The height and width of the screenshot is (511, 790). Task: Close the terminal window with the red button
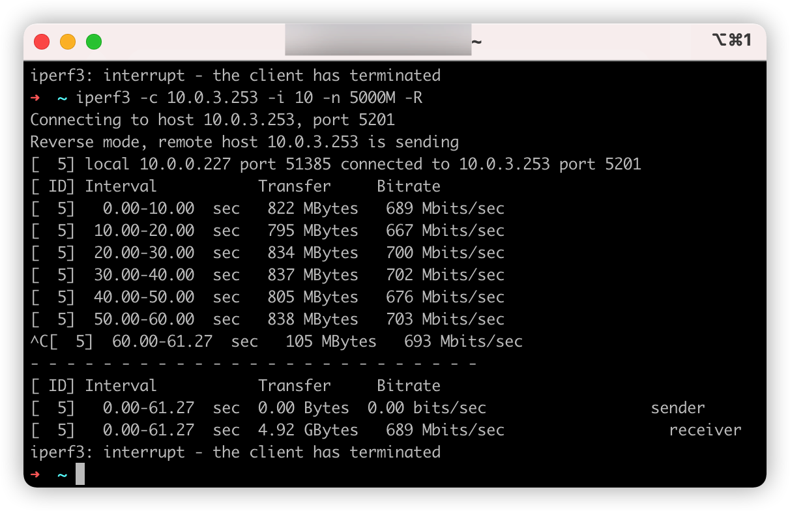(x=42, y=42)
